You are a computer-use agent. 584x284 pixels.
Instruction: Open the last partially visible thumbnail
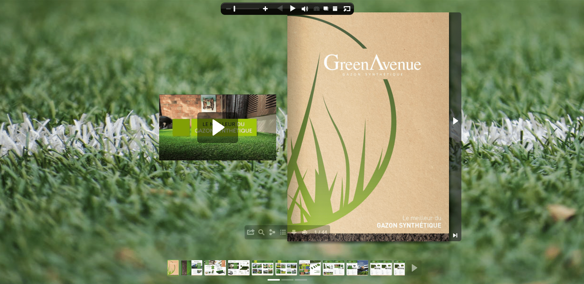(x=399, y=268)
